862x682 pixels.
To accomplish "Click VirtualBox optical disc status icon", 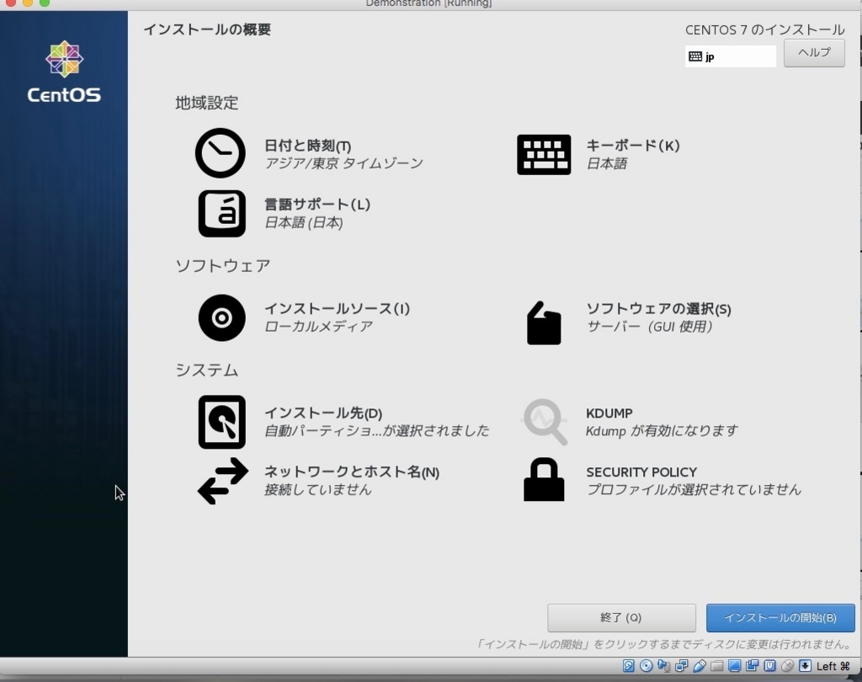I will (646, 666).
